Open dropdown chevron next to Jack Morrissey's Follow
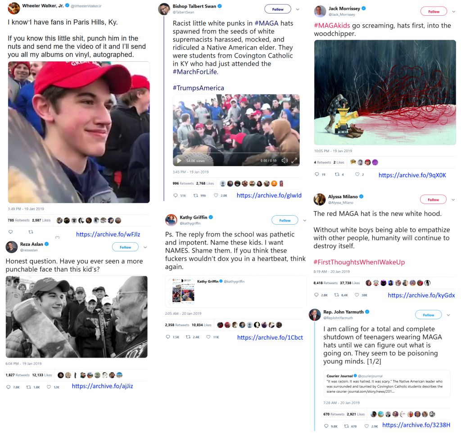Image resolution: width=461 pixels, height=444 pixels. click(454, 11)
